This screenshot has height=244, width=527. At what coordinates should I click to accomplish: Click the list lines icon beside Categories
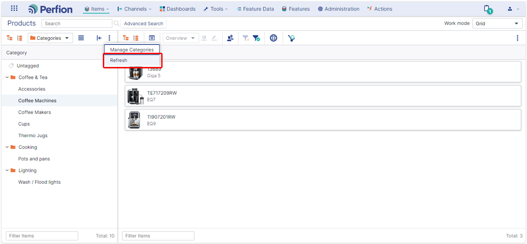coord(81,38)
